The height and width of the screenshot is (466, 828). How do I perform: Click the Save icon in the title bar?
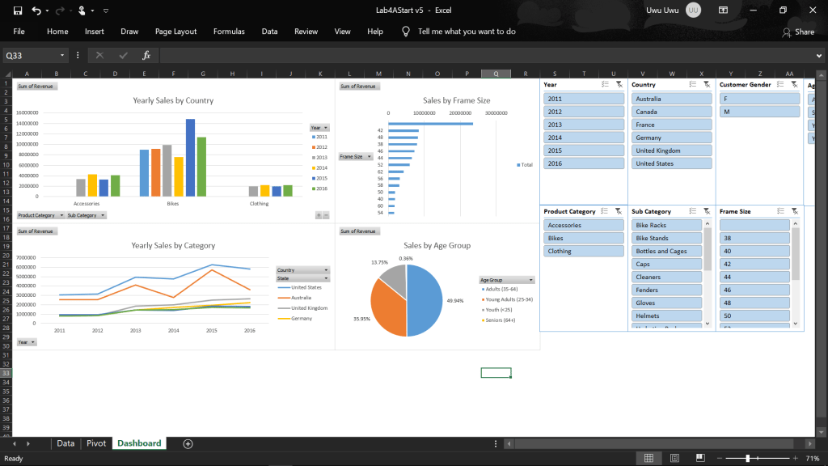point(18,11)
